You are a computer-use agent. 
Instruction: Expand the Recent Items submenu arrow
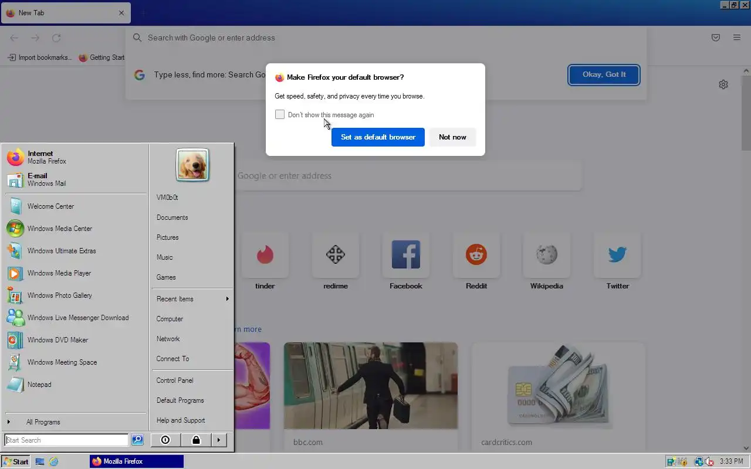click(x=227, y=299)
